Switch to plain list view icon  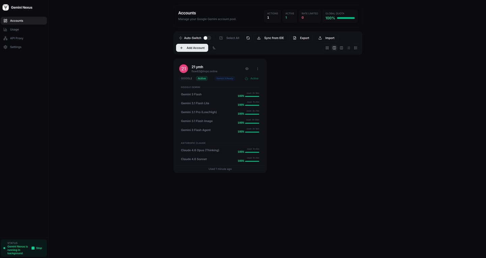pos(349,48)
